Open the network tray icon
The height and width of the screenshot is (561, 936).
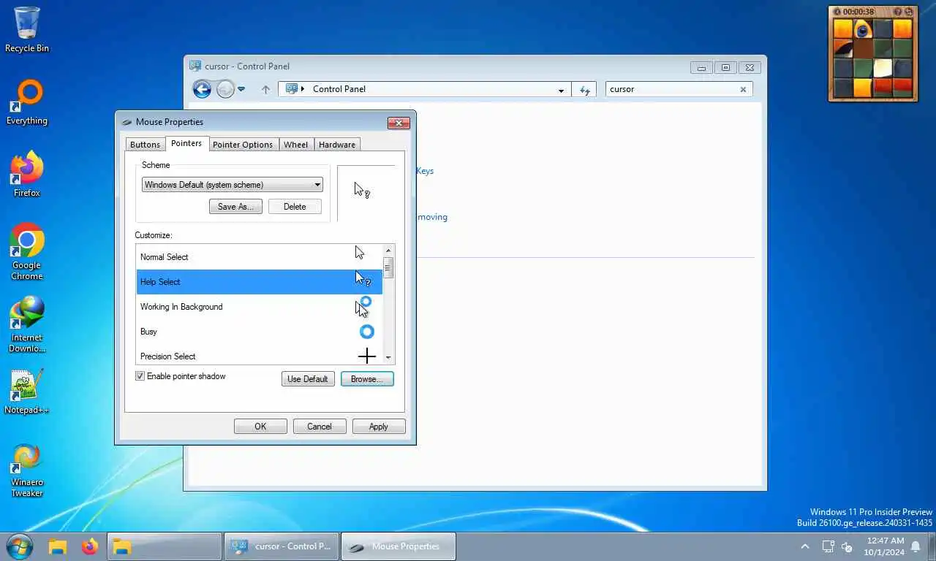pos(828,546)
